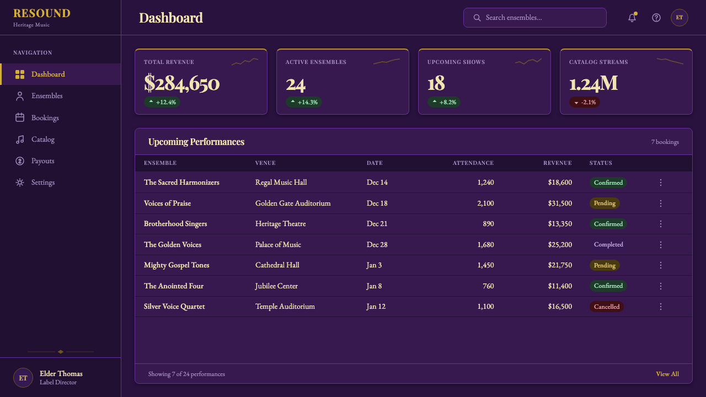Open row menu for Brotherhood Singers
This screenshot has height=397, width=706.
pyautogui.click(x=661, y=224)
